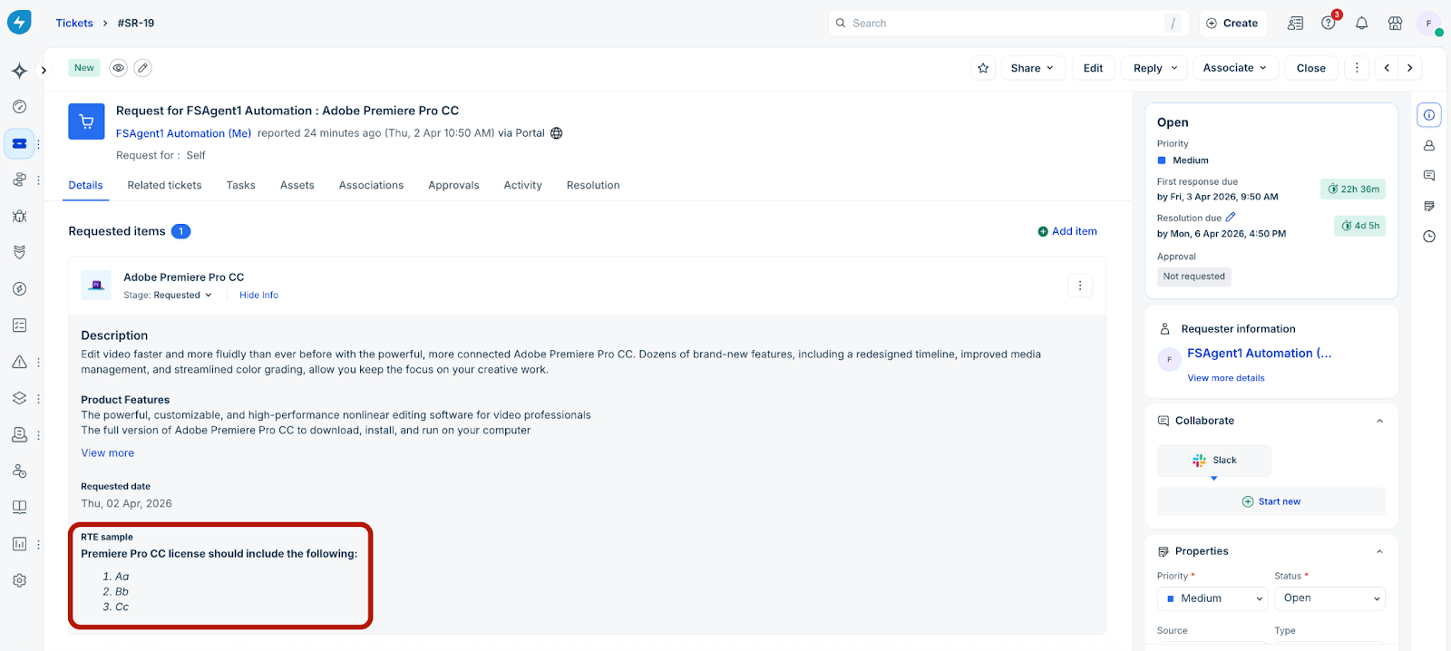Select the Details tab
1451x651 pixels.
point(85,185)
